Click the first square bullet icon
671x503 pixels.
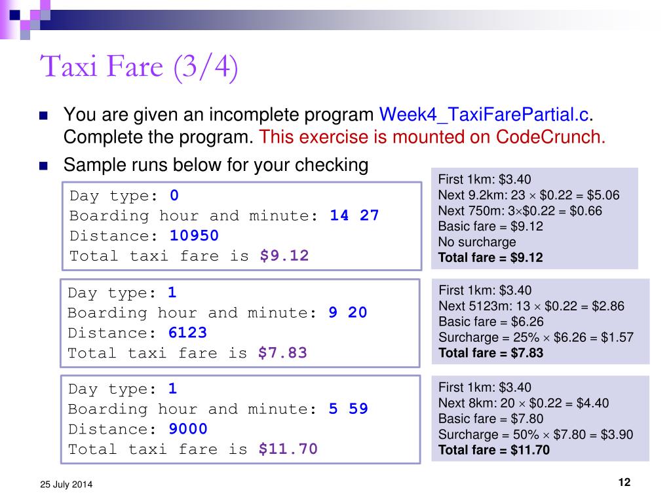(43, 115)
